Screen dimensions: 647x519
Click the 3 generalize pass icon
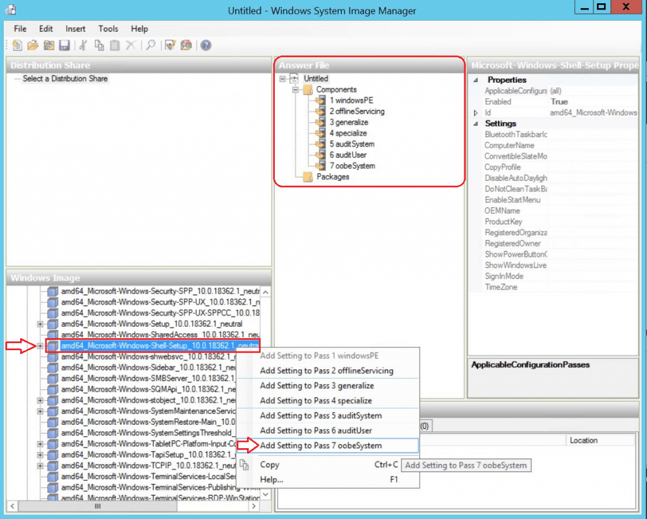point(320,122)
